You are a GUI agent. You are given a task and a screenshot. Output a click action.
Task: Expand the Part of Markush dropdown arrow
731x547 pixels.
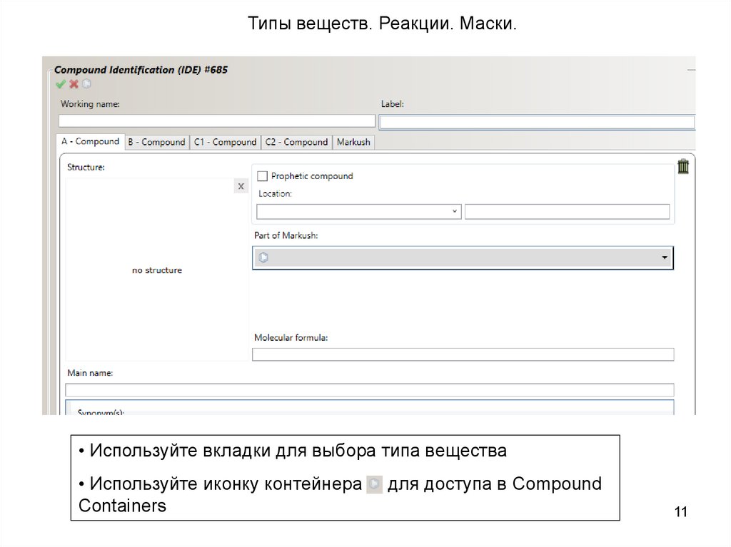tap(664, 257)
